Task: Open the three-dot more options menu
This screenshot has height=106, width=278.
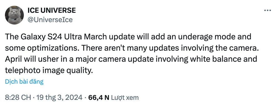Action: click(267, 10)
